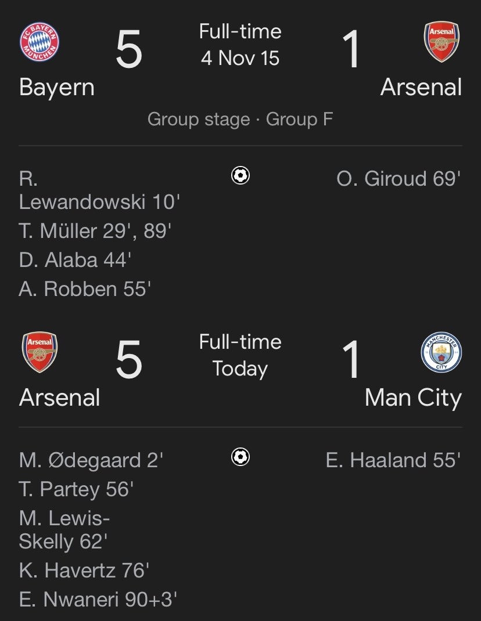Click Man City's score of 1
The width and height of the screenshot is (481, 621).
(352, 360)
